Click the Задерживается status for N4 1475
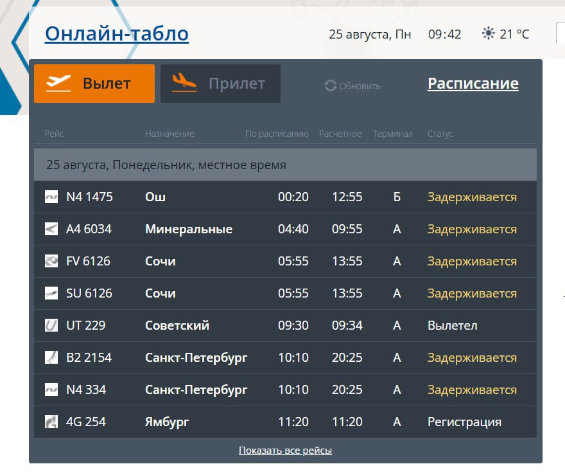 (x=472, y=197)
